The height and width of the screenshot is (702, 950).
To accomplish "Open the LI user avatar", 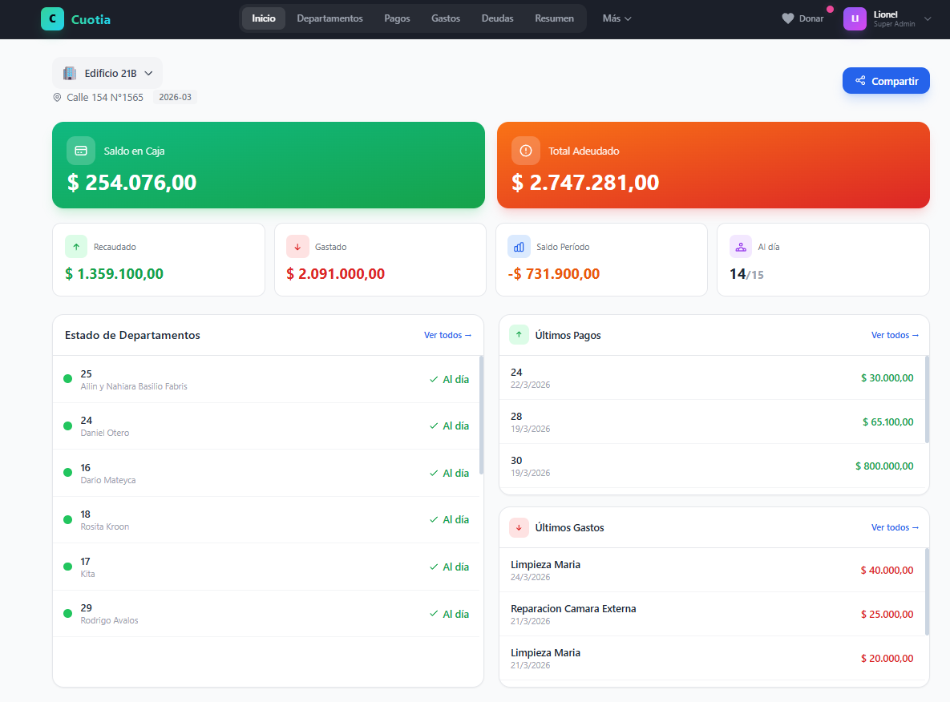I will click(855, 18).
